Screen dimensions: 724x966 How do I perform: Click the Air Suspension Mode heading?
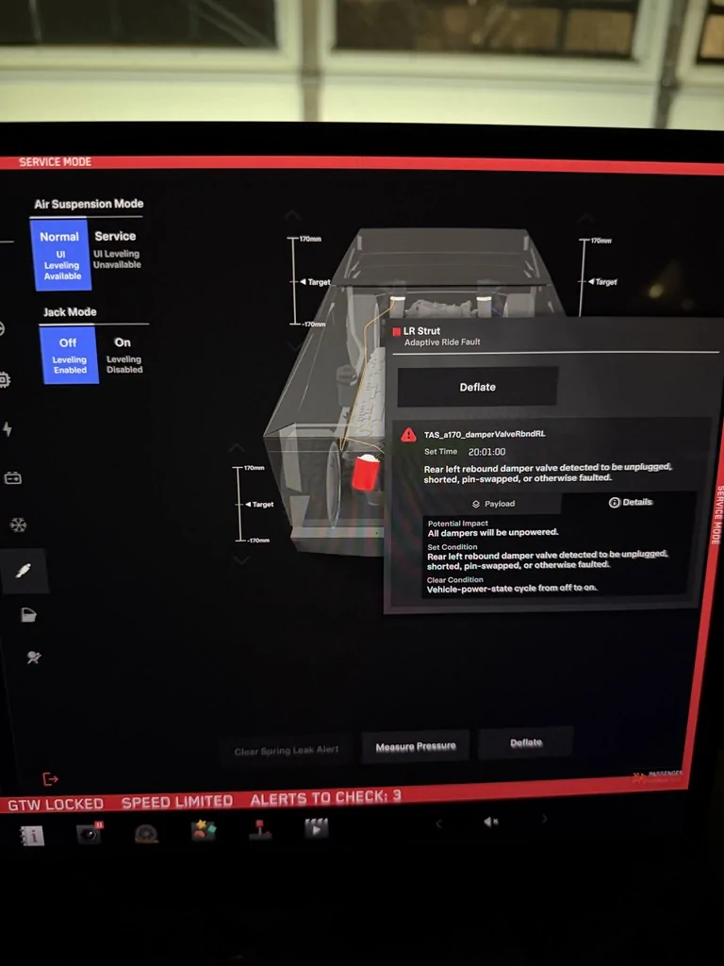(89, 204)
